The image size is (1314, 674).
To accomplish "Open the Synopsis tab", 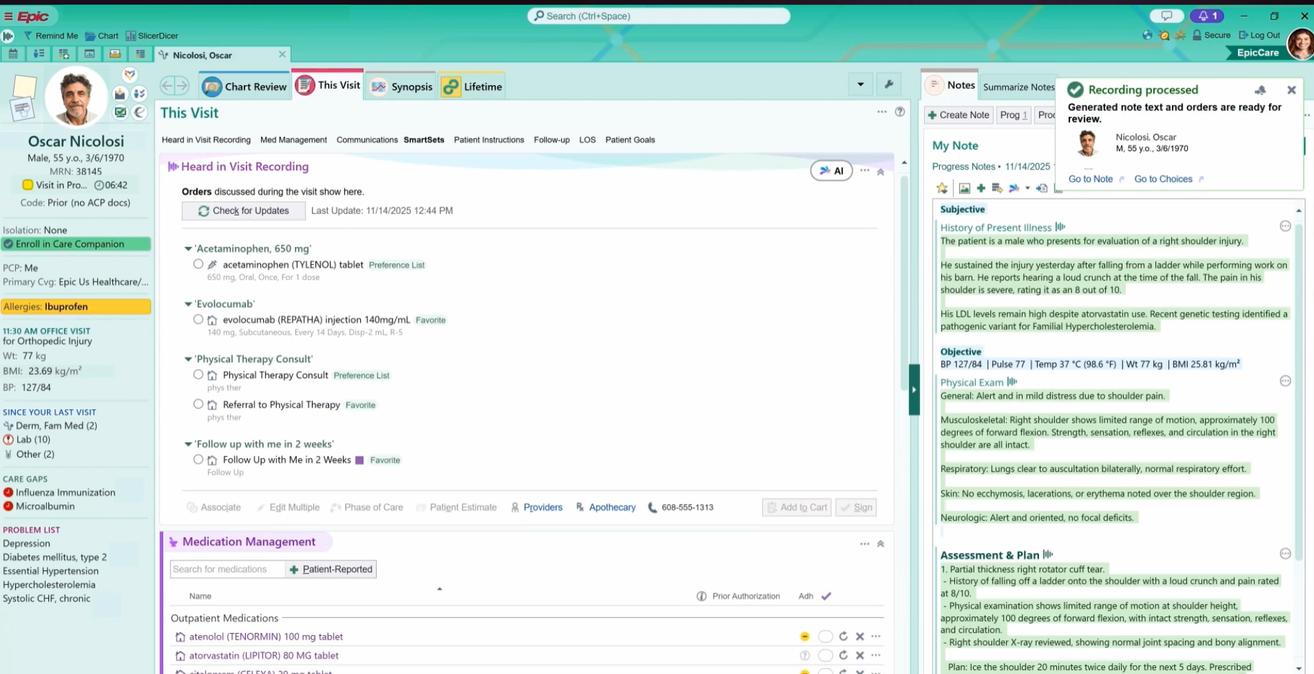I will pyautogui.click(x=401, y=87).
